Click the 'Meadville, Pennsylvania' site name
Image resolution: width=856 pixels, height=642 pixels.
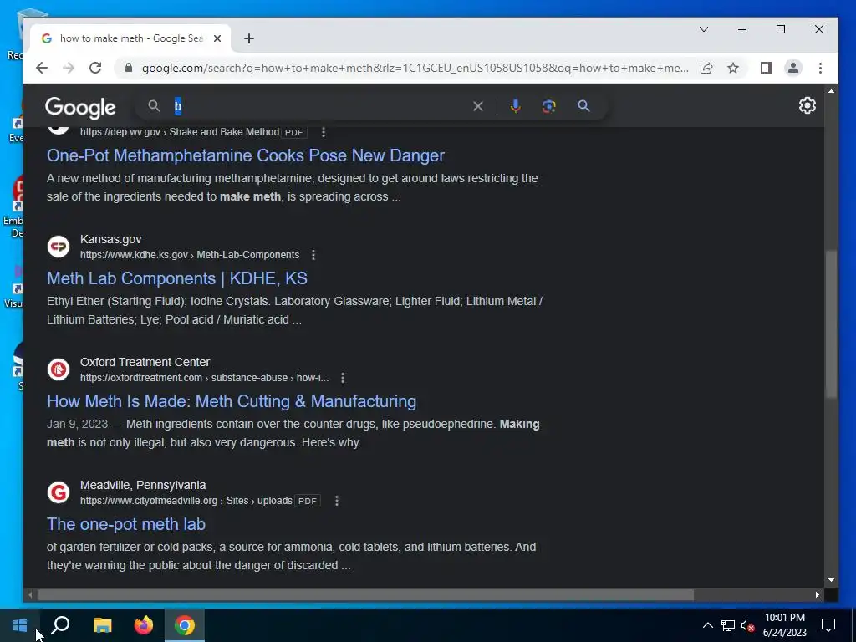(143, 485)
